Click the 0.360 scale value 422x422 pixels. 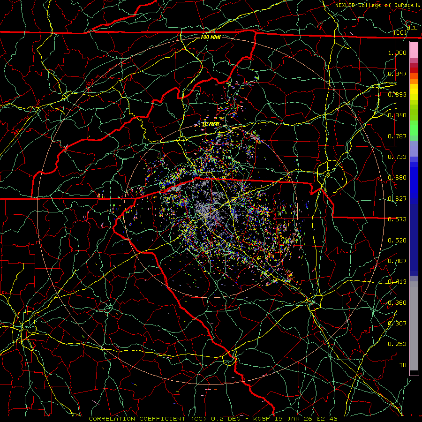coord(397,302)
